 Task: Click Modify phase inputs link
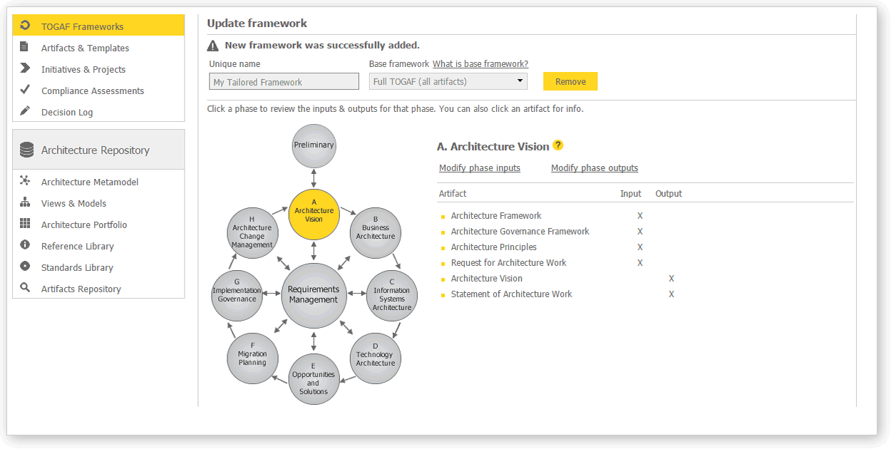pos(480,168)
